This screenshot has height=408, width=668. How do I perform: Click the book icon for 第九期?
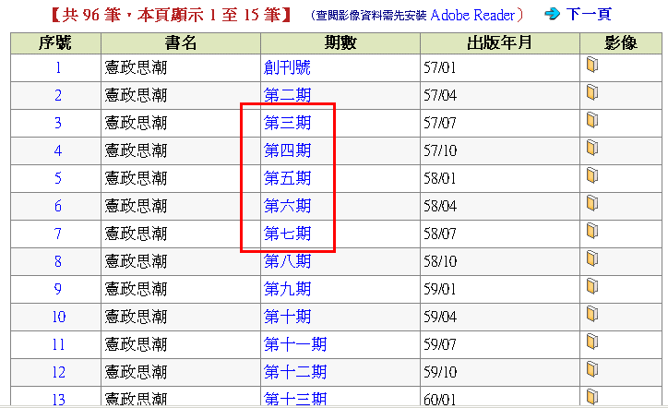pos(591,287)
